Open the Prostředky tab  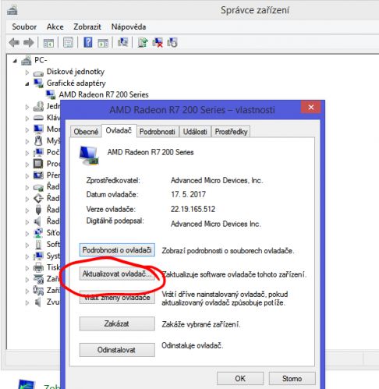tap(231, 132)
